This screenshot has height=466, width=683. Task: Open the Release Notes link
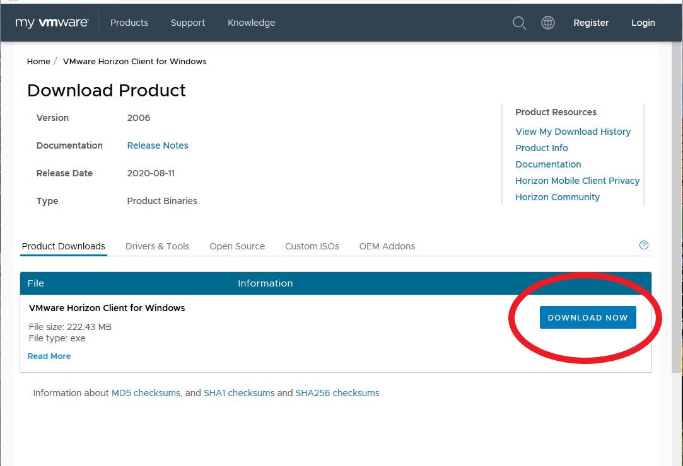157,145
